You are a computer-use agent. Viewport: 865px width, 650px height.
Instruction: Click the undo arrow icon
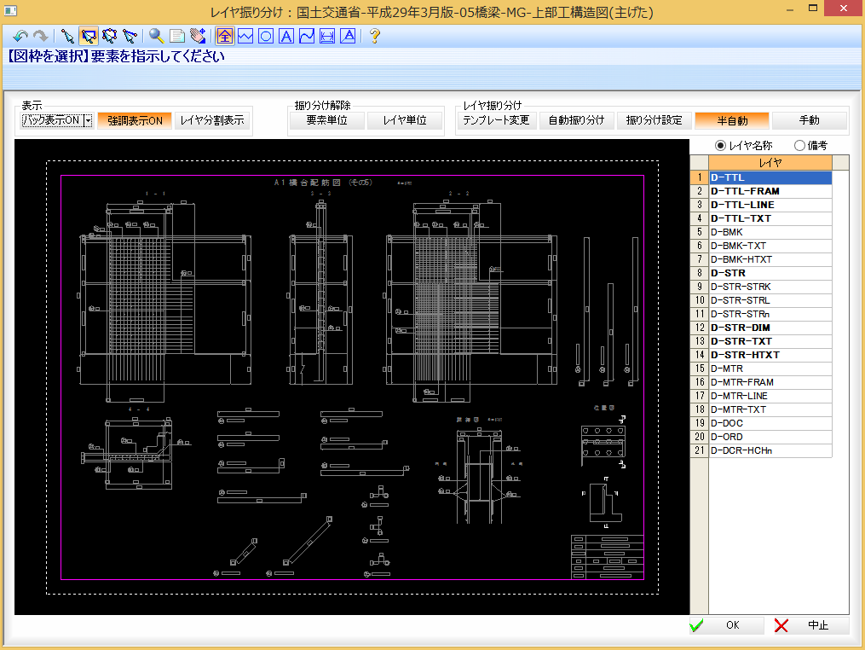pos(20,37)
